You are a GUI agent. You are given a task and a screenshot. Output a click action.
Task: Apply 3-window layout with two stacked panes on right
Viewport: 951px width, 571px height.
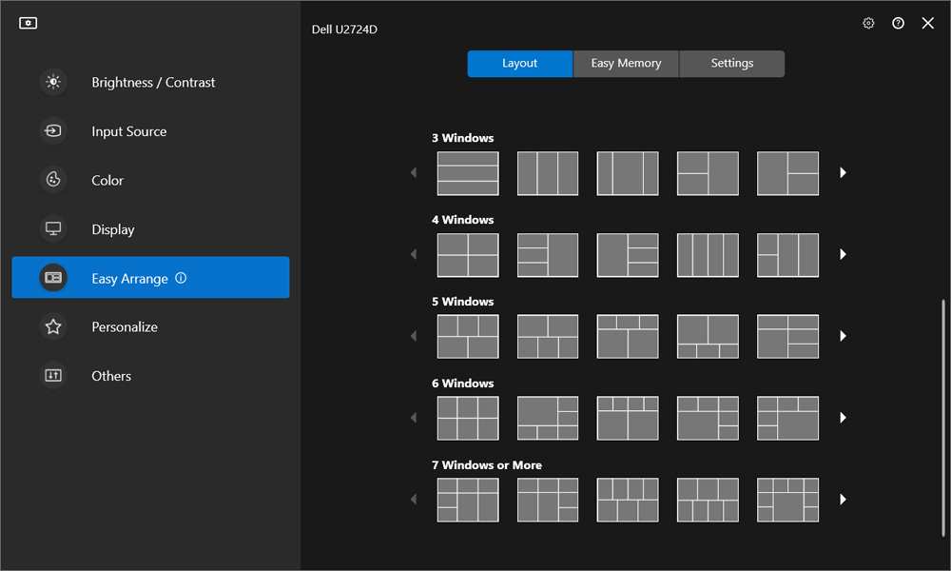(787, 173)
